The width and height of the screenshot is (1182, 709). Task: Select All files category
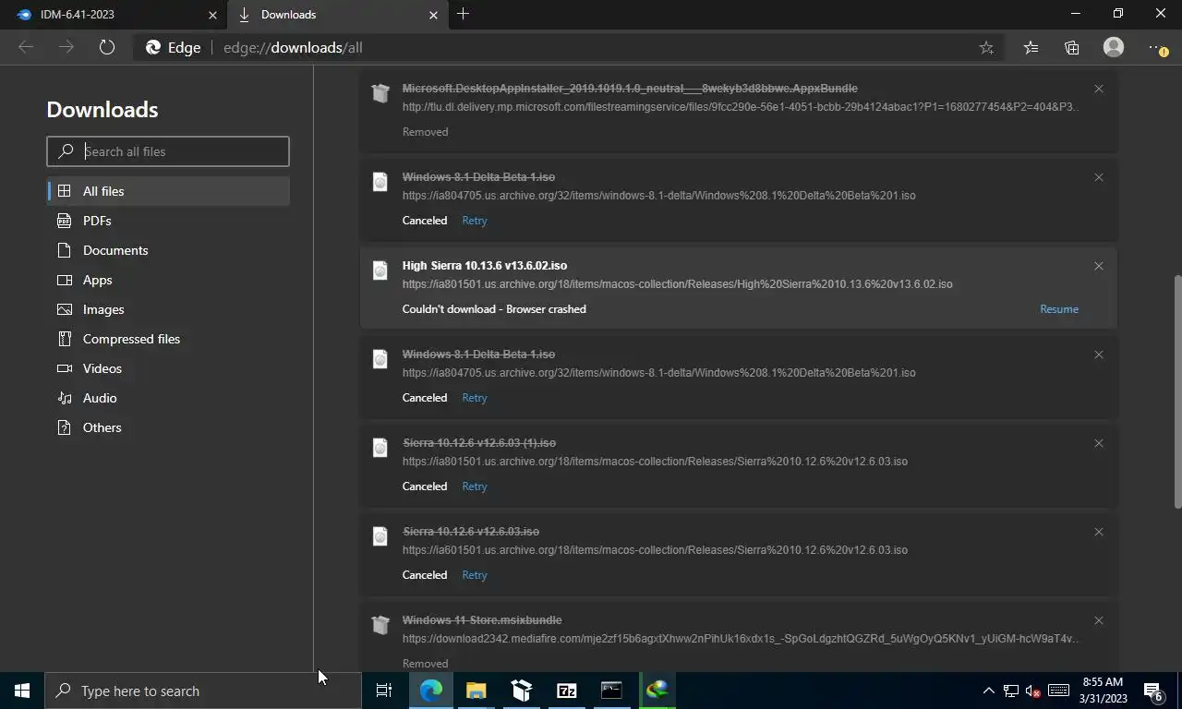click(168, 191)
